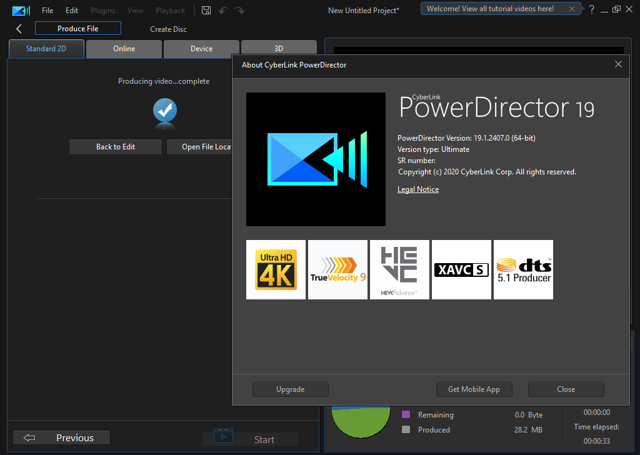Open the Plugins menu
Image resolution: width=640 pixels, height=455 pixels.
(103, 11)
